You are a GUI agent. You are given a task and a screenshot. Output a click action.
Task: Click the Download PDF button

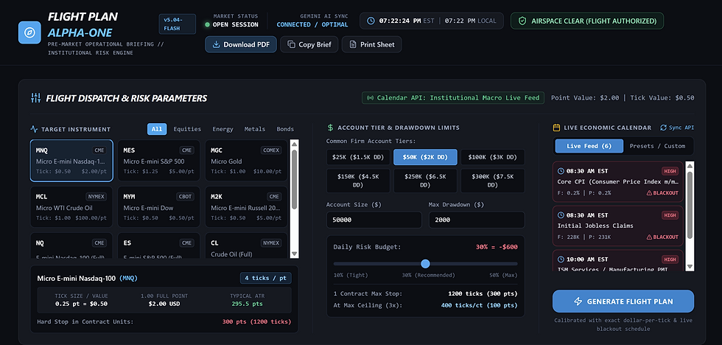241,45
